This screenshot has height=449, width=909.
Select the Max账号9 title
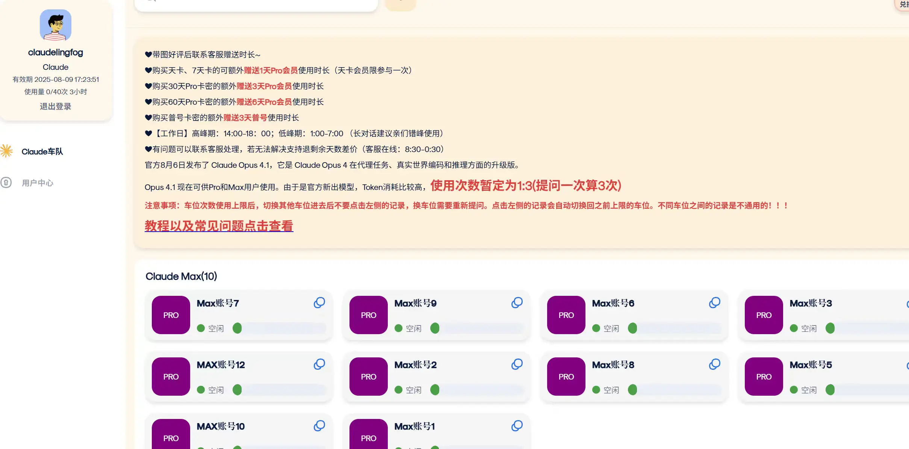pos(416,303)
